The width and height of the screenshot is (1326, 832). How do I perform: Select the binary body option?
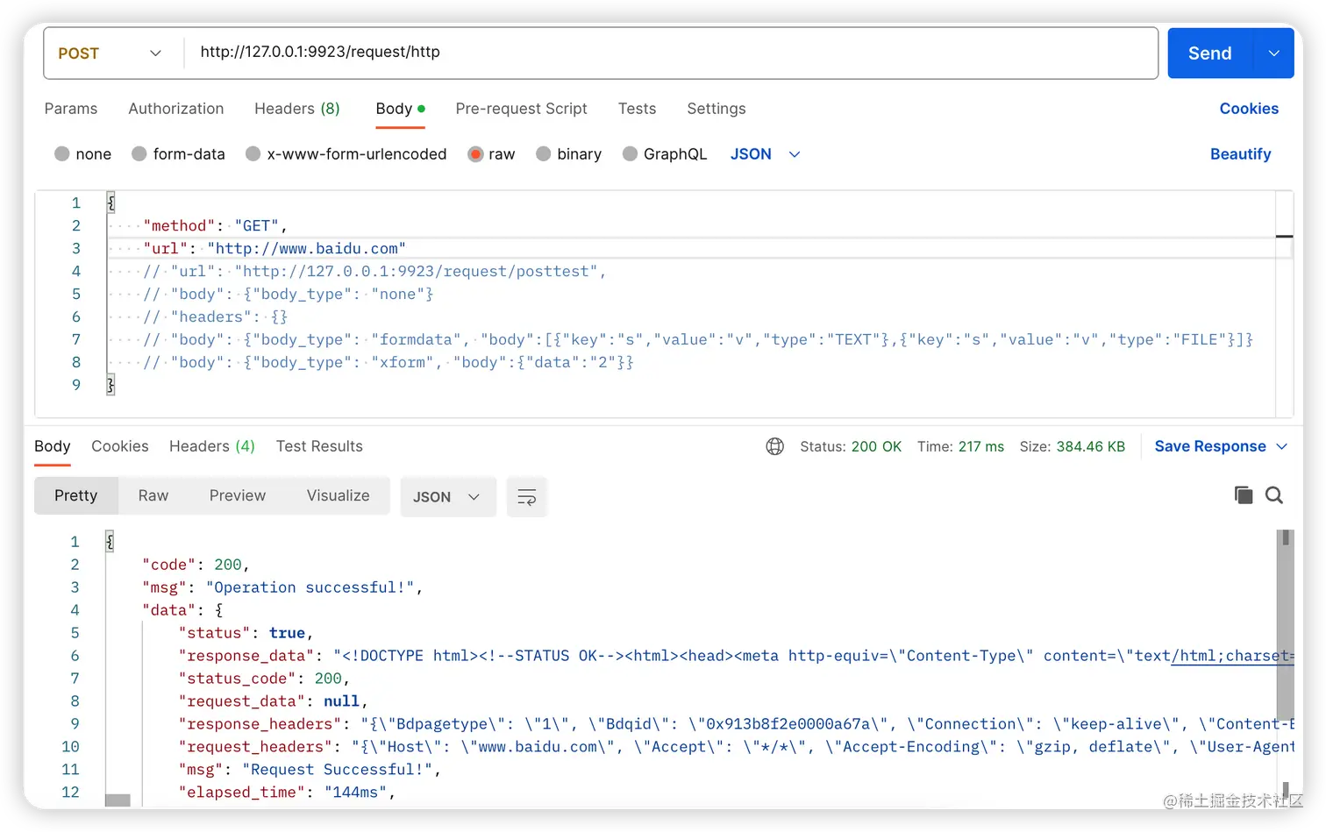pos(544,154)
